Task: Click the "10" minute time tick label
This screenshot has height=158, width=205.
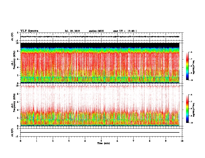Action: (x=182, y=141)
